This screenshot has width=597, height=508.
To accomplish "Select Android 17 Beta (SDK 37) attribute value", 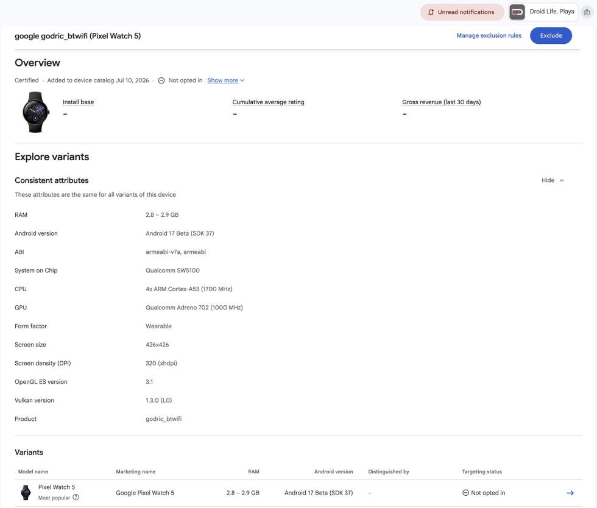I will point(180,233).
